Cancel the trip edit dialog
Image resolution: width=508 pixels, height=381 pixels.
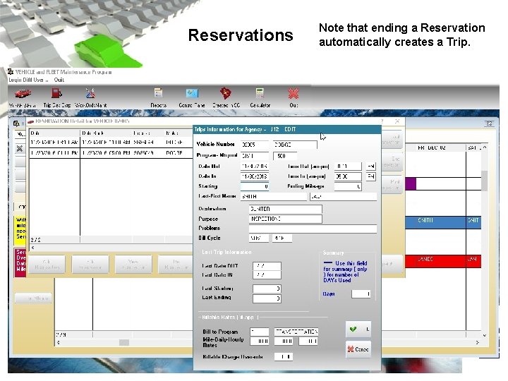(358, 349)
